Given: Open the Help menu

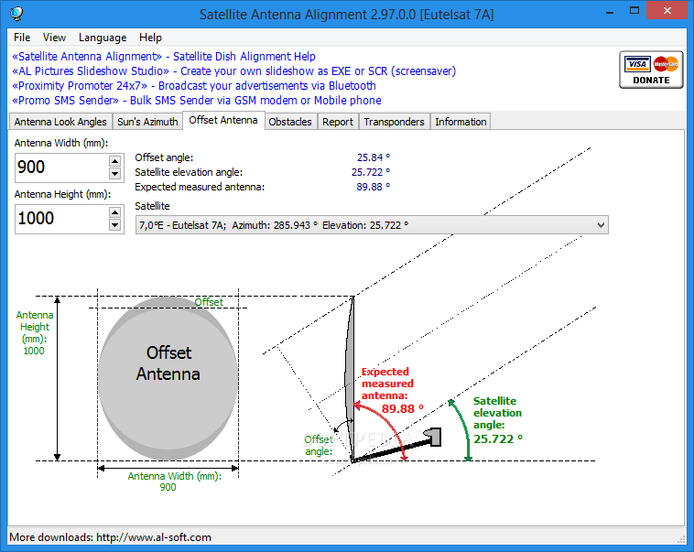Looking at the screenshot, I should pos(150,38).
